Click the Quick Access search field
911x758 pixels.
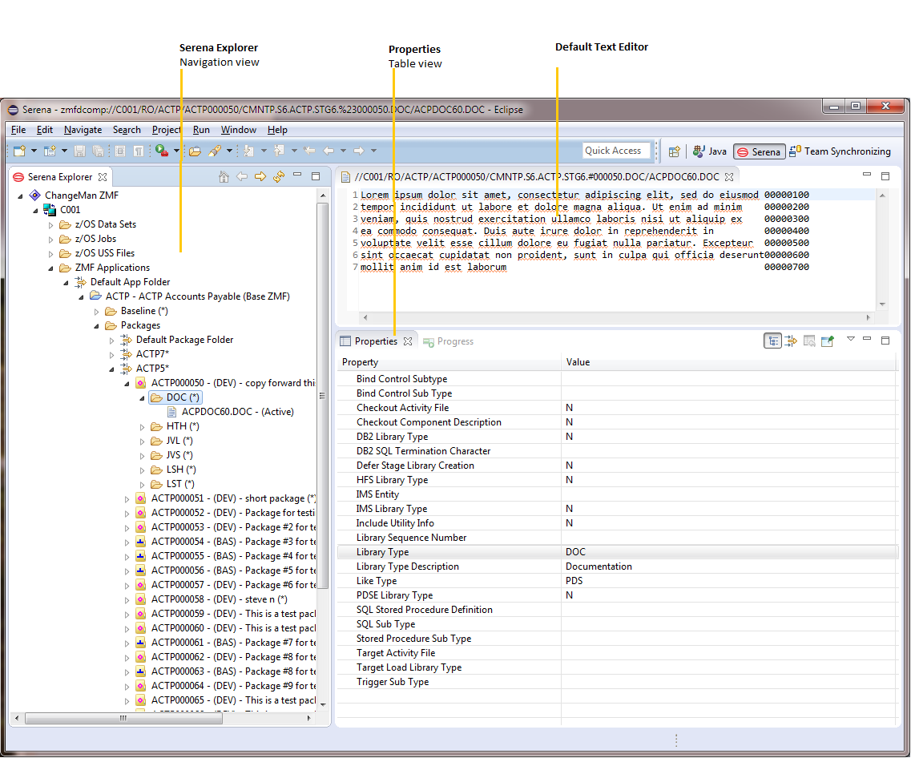click(x=616, y=151)
